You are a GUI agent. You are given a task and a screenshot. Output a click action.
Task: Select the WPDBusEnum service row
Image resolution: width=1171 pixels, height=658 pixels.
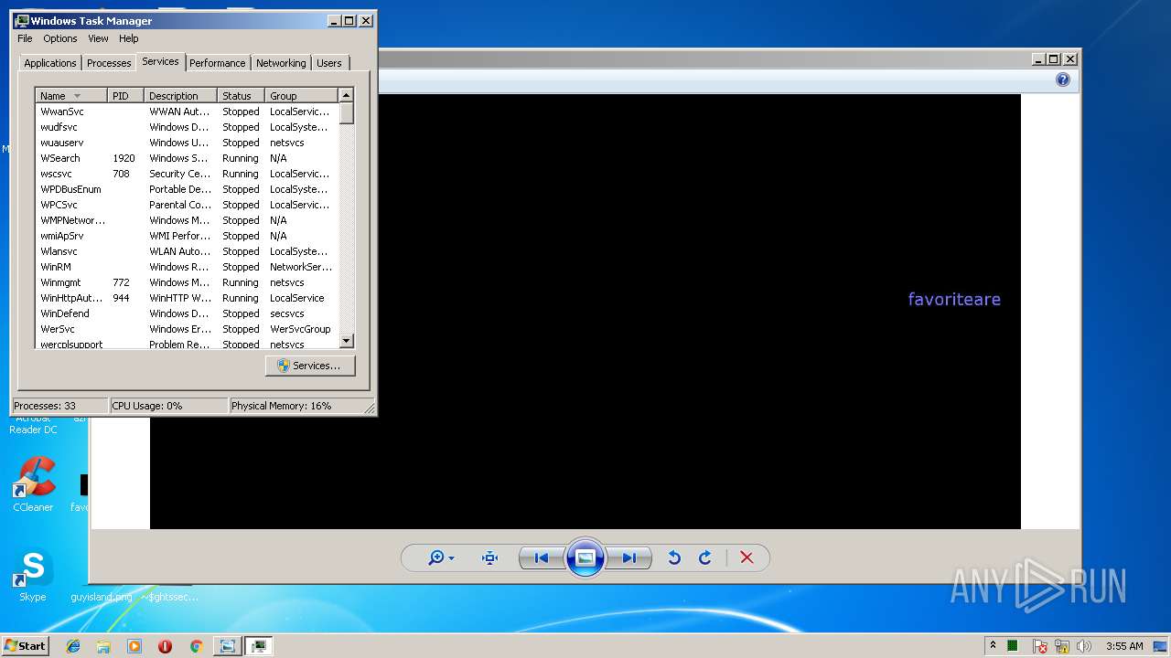(187, 189)
